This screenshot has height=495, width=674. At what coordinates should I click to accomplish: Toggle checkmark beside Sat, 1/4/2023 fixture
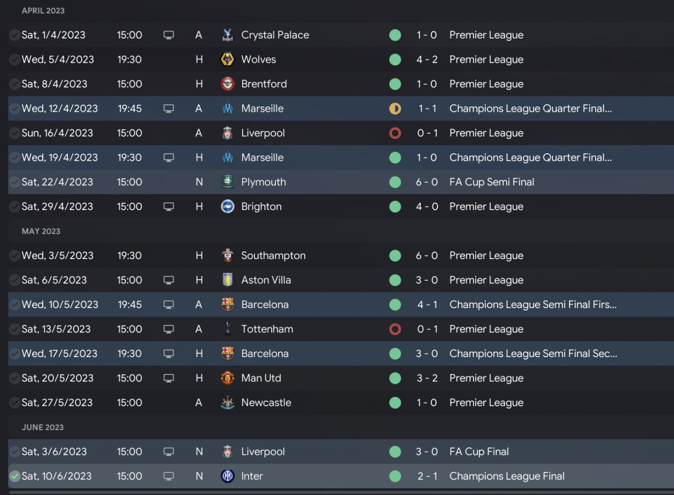click(x=14, y=35)
